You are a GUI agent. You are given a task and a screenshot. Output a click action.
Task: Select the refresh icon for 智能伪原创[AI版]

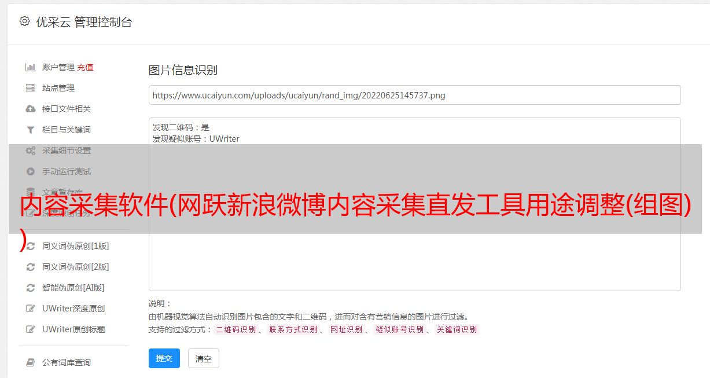click(x=31, y=288)
